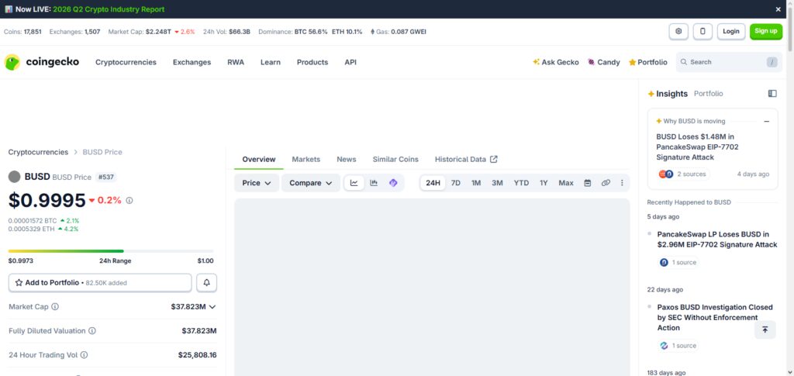Collapse the Why BUSD is moving card
Image resolution: width=794 pixels, height=376 pixels.
[767, 122]
